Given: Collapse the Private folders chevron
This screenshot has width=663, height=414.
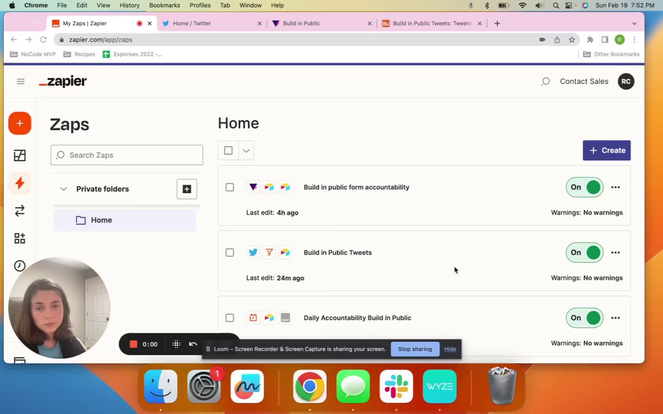Looking at the screenshot, I should click(63, 189).
